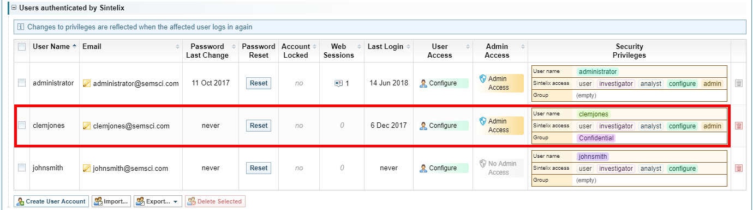
Task: Sort by Last Login column
Action: click(389, 47)
